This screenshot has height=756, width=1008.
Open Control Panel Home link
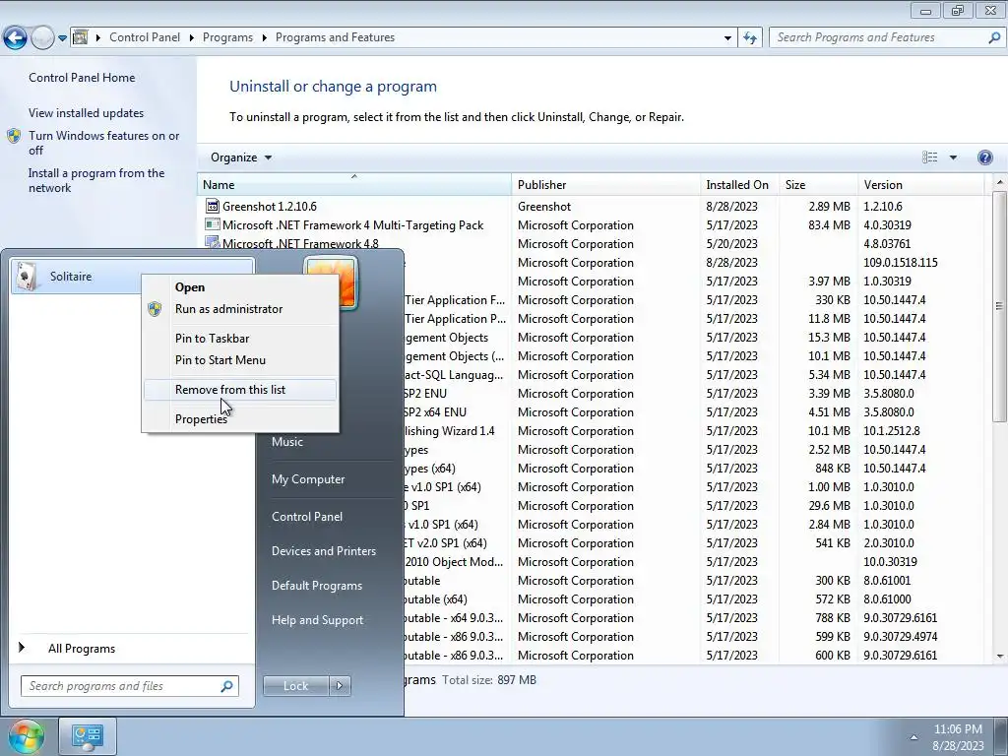pos(82,77)
